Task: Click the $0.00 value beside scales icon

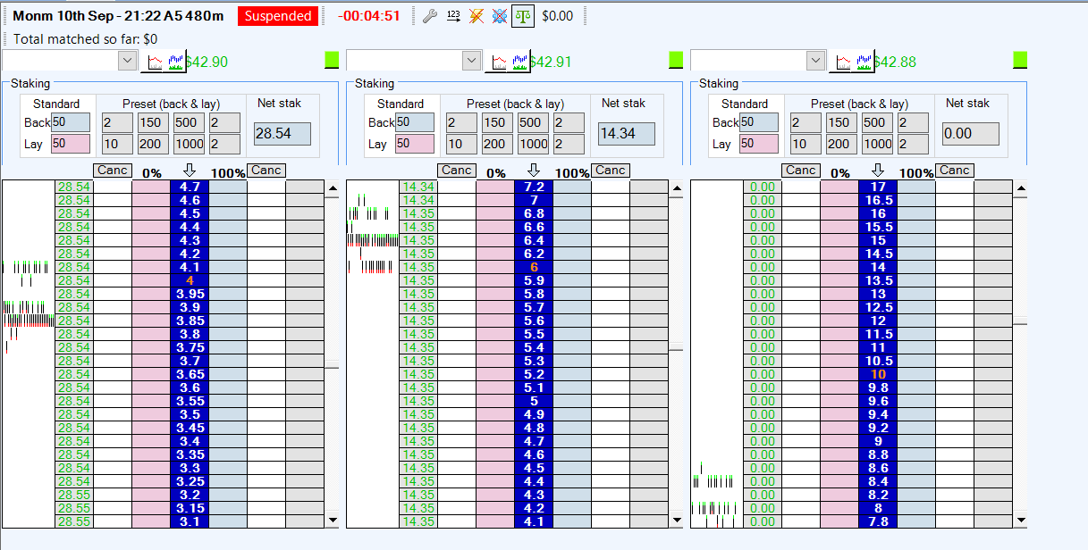Action: [558, 16]
